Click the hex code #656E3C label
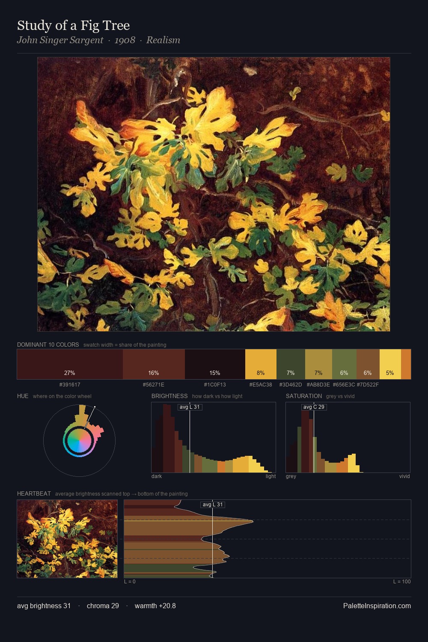Image resolution: width=428 pixels, height=642 pixels. click(x=344, y=384)
